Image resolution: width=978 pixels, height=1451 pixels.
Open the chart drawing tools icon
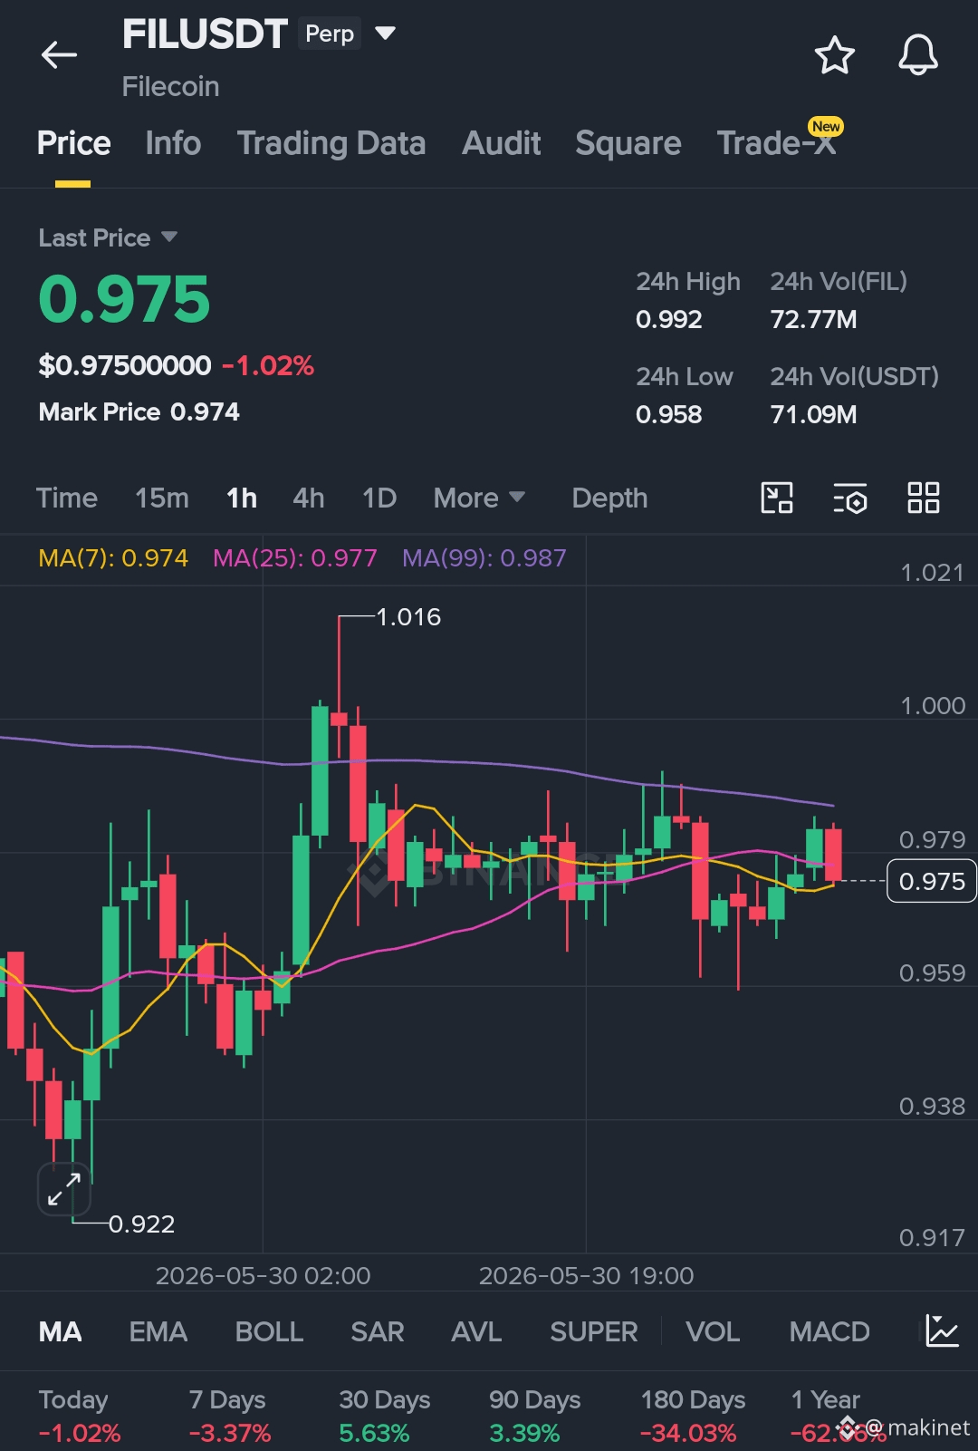777,498
